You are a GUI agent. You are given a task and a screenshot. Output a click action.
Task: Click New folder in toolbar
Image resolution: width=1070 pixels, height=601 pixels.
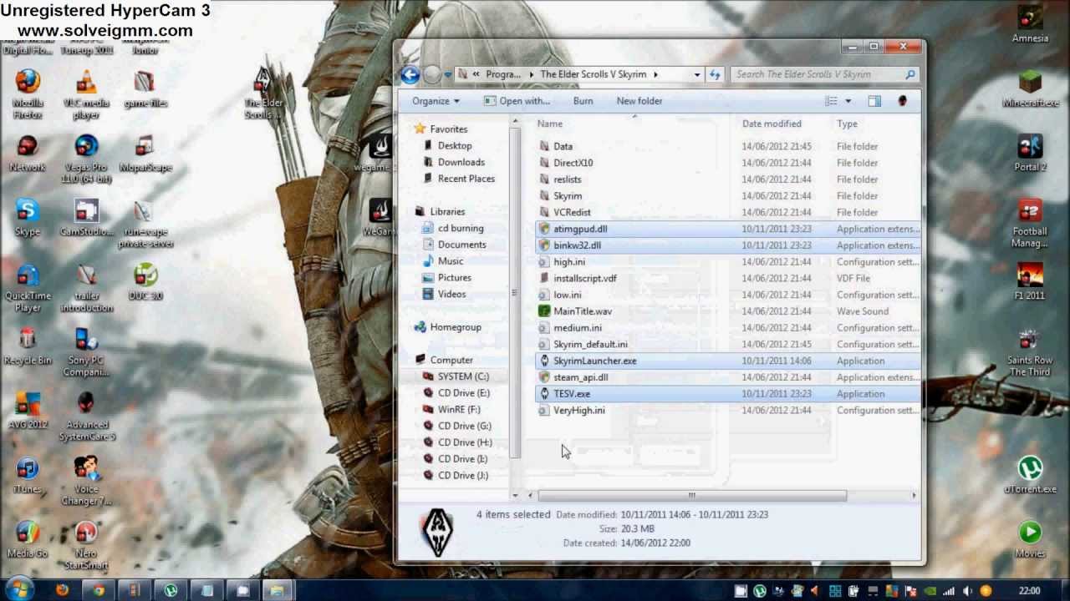click(x=639, y=101)
